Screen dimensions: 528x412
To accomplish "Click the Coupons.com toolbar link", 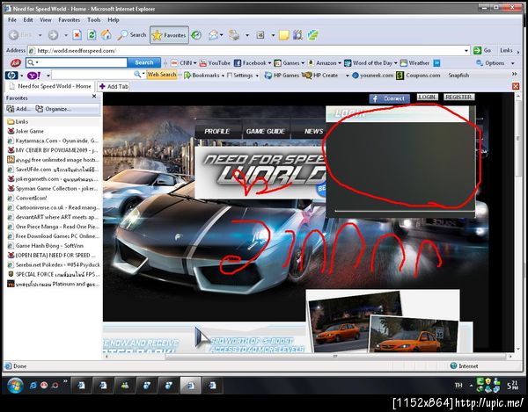I will pyautogui.click(x=418, y=76).
